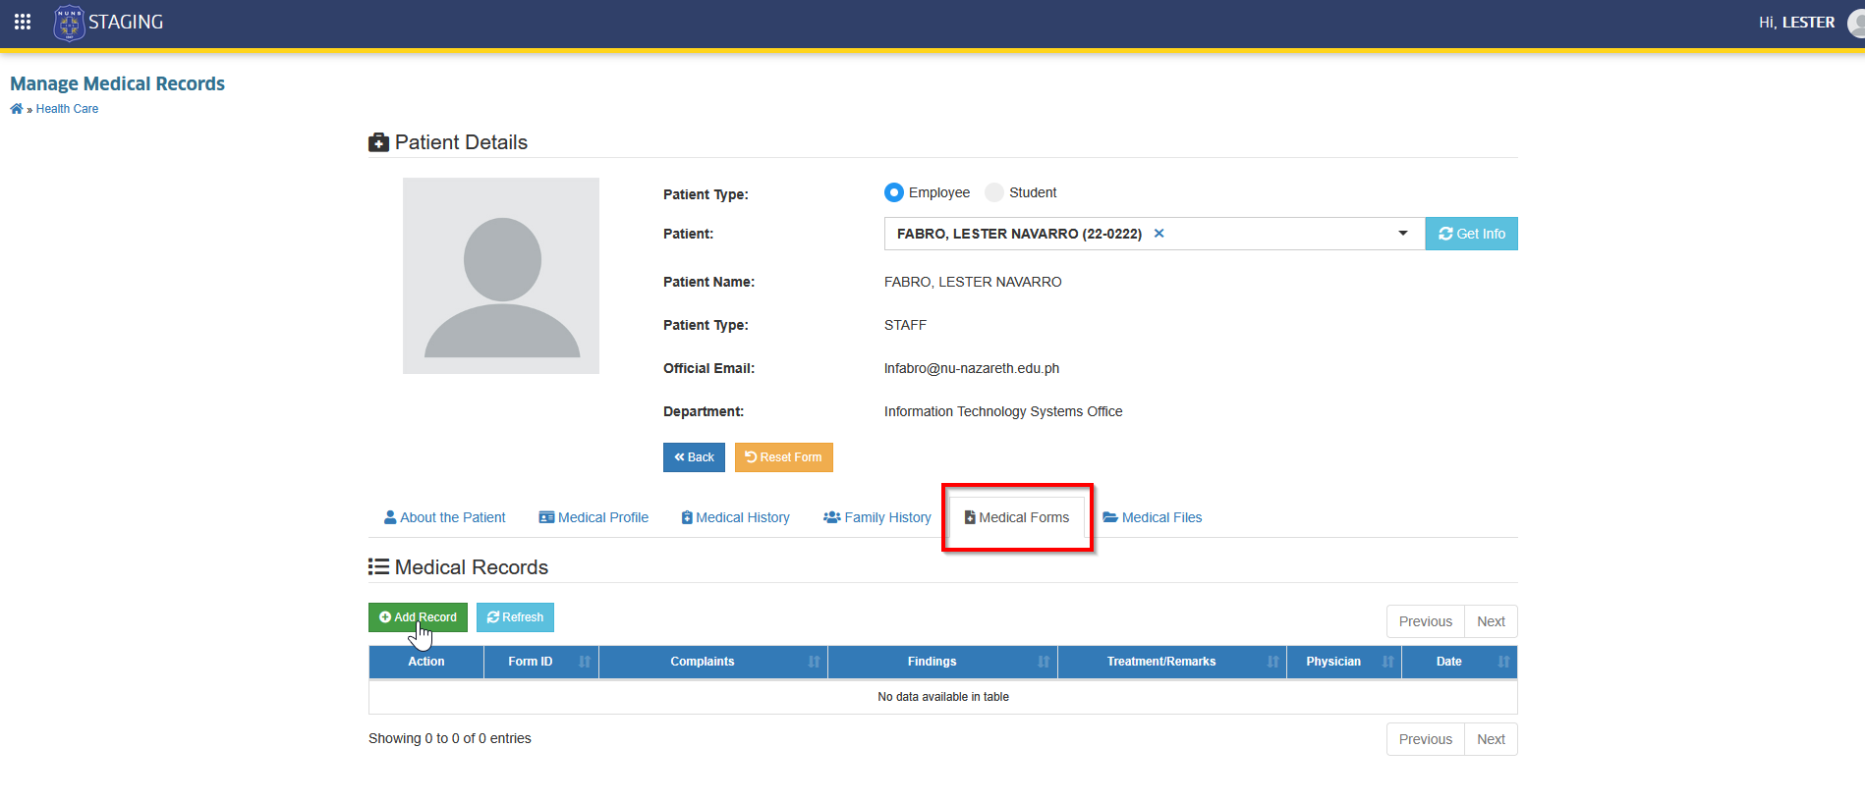Click the patient photo placeholder

click(501, 276)
